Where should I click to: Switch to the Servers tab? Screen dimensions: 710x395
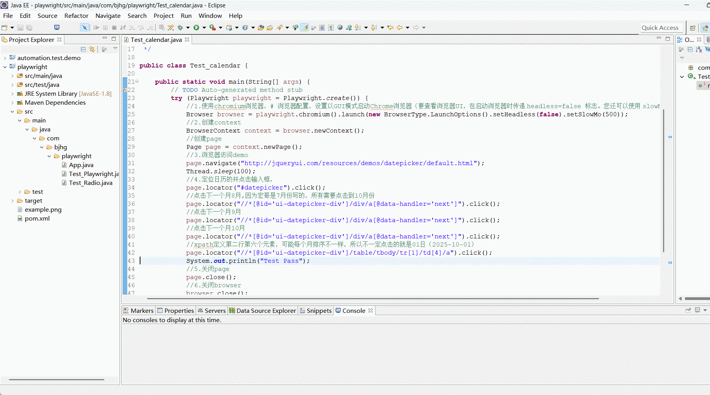pos(211,310)
